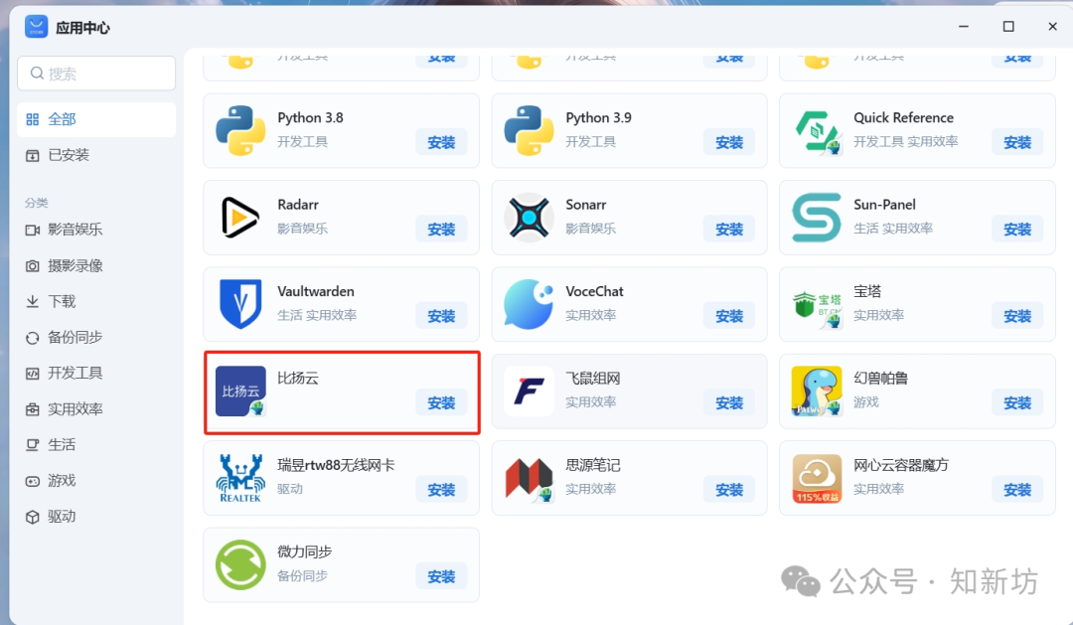Filter by 摄影录像 category
The width and height of the screenshot is (1073, 625).
click(96, 265)
